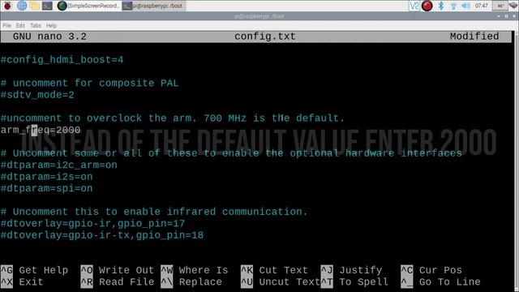Viewport: 519px width, 292px height.
Task: Place cursor on #sdtv_mode=2 line
Action: [37, 95]
